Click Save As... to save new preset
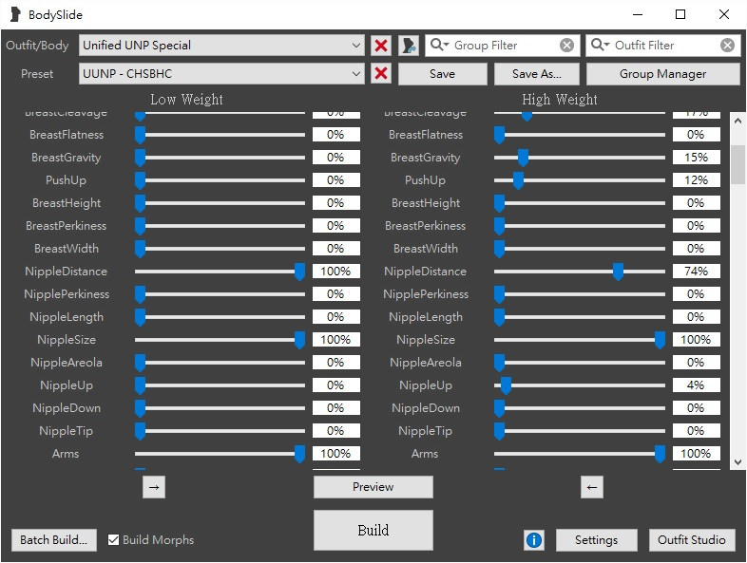This screenshot has height=563, width=747. [536, 74]
